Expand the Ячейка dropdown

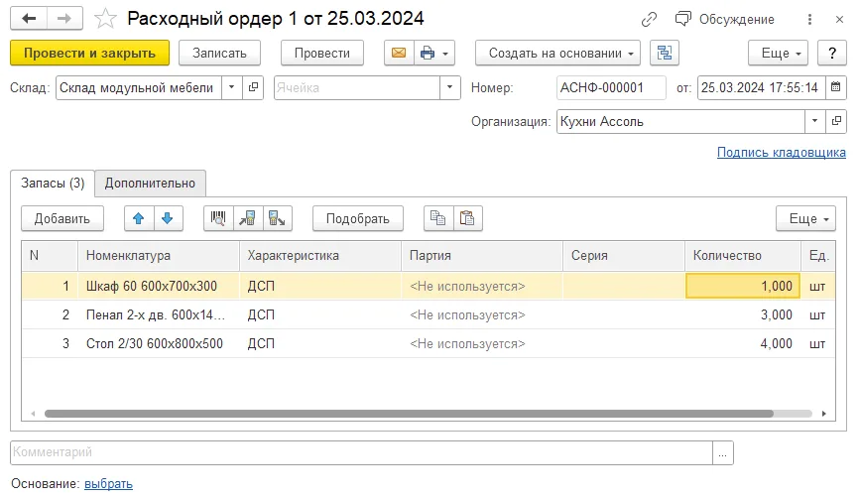point(449,87)
